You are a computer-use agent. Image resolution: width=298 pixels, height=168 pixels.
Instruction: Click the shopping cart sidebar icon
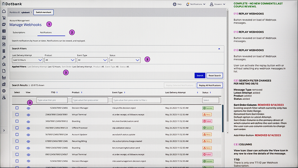pos(4,18)
